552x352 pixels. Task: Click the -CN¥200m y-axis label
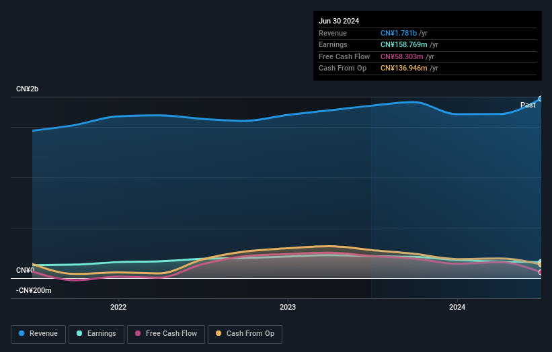click(34, 290)
